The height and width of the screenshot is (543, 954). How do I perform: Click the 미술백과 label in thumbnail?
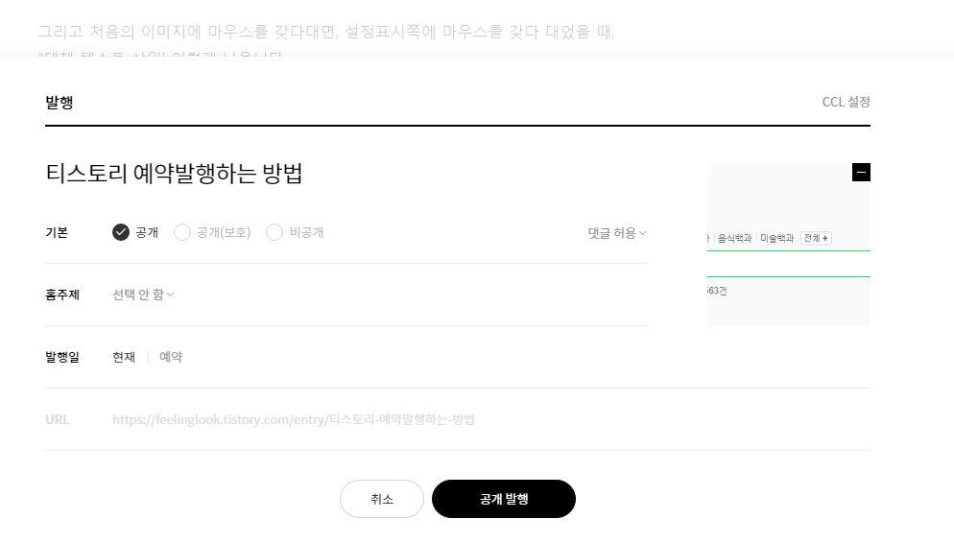777,238
